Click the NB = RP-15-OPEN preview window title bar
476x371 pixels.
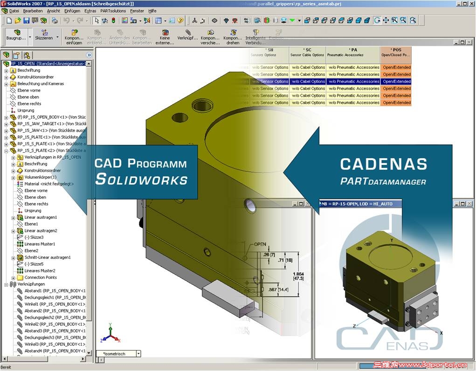click(x=360, y=204)
